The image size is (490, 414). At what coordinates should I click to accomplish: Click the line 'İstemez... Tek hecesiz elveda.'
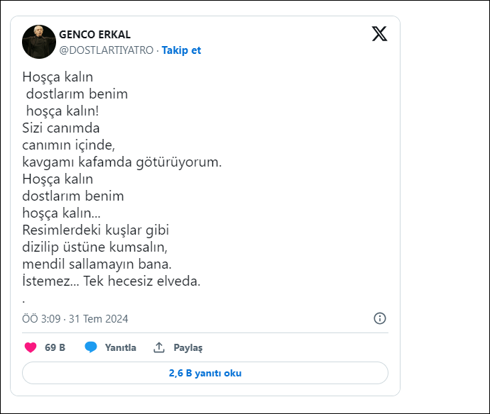111,281
